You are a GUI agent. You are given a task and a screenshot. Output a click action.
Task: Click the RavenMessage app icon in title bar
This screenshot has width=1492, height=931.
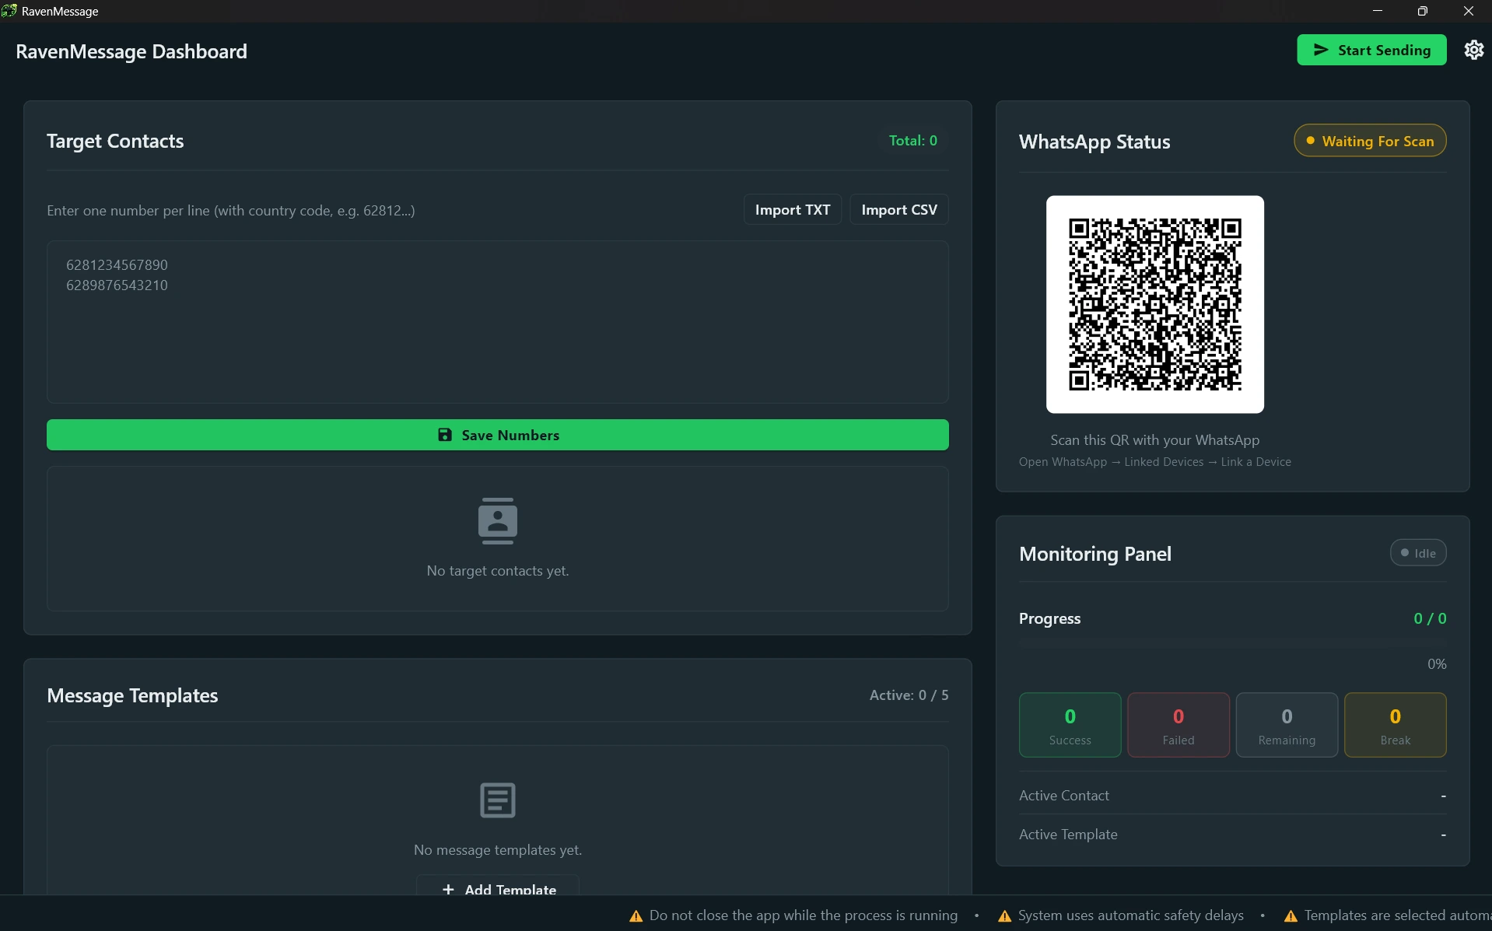tap(9, 11)
